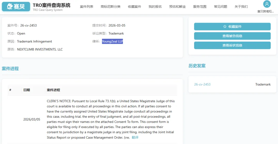Click the Trademark Infringement reason
Screen dimensions: 278x144
[x=34, y=41]
